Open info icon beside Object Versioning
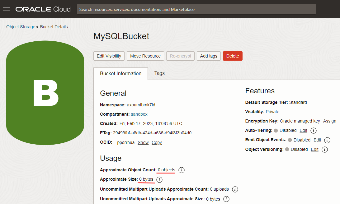The width and height of the screenshot is (340, 204). pos(325,150)
